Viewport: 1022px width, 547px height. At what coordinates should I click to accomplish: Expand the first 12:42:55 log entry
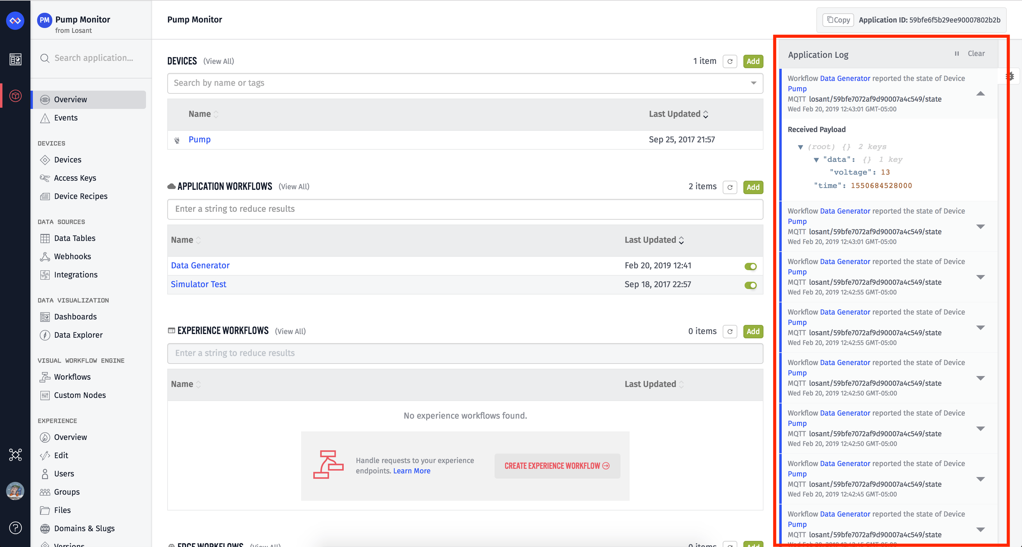click(x=980, y=277)
